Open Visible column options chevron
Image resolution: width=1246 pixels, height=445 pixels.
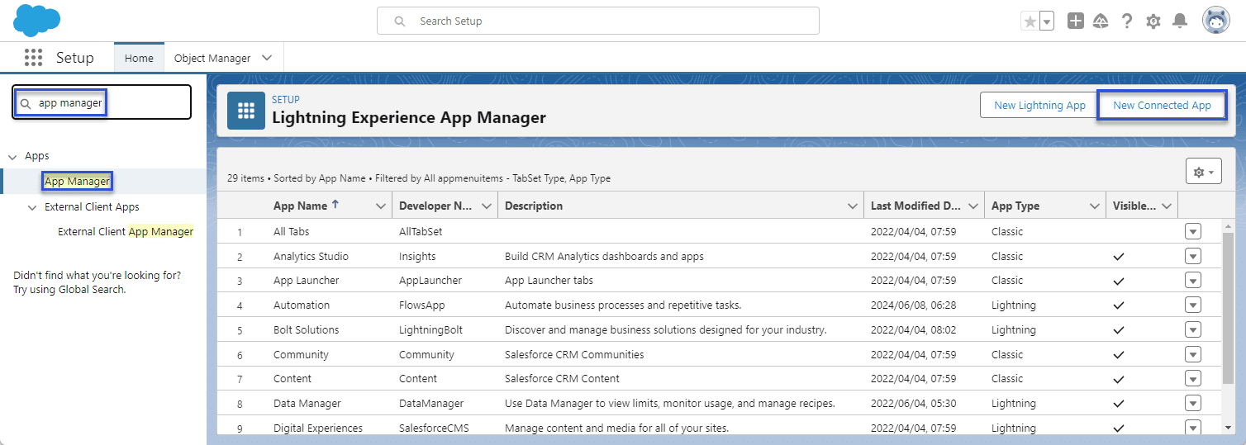pos(1167,206)
